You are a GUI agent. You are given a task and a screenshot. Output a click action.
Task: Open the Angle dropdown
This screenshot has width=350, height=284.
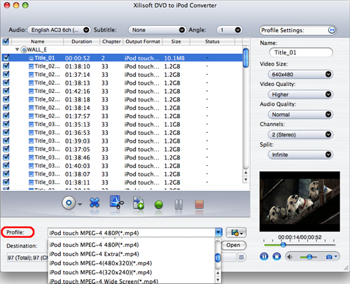tap(230, 30)
